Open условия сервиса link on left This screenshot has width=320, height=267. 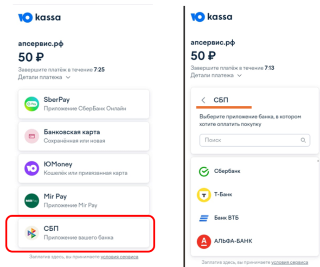click(120, 257)
